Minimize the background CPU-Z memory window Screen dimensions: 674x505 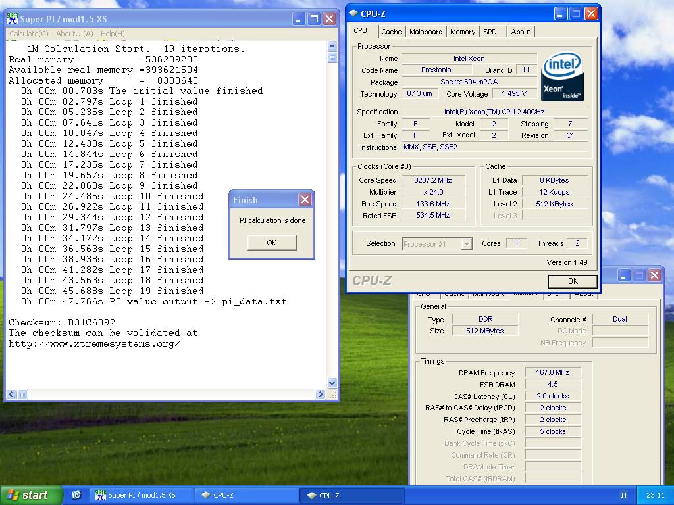coord(623,276)
